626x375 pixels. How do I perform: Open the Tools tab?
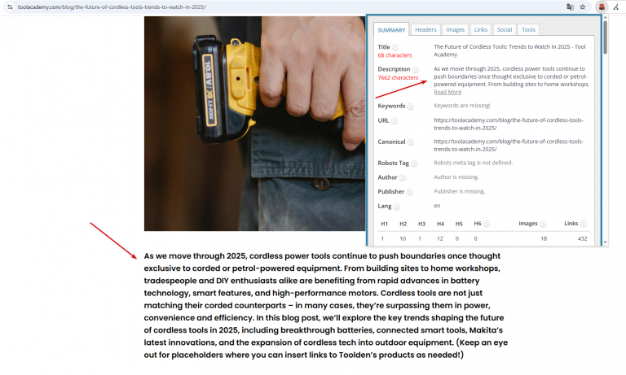(528, 30)
